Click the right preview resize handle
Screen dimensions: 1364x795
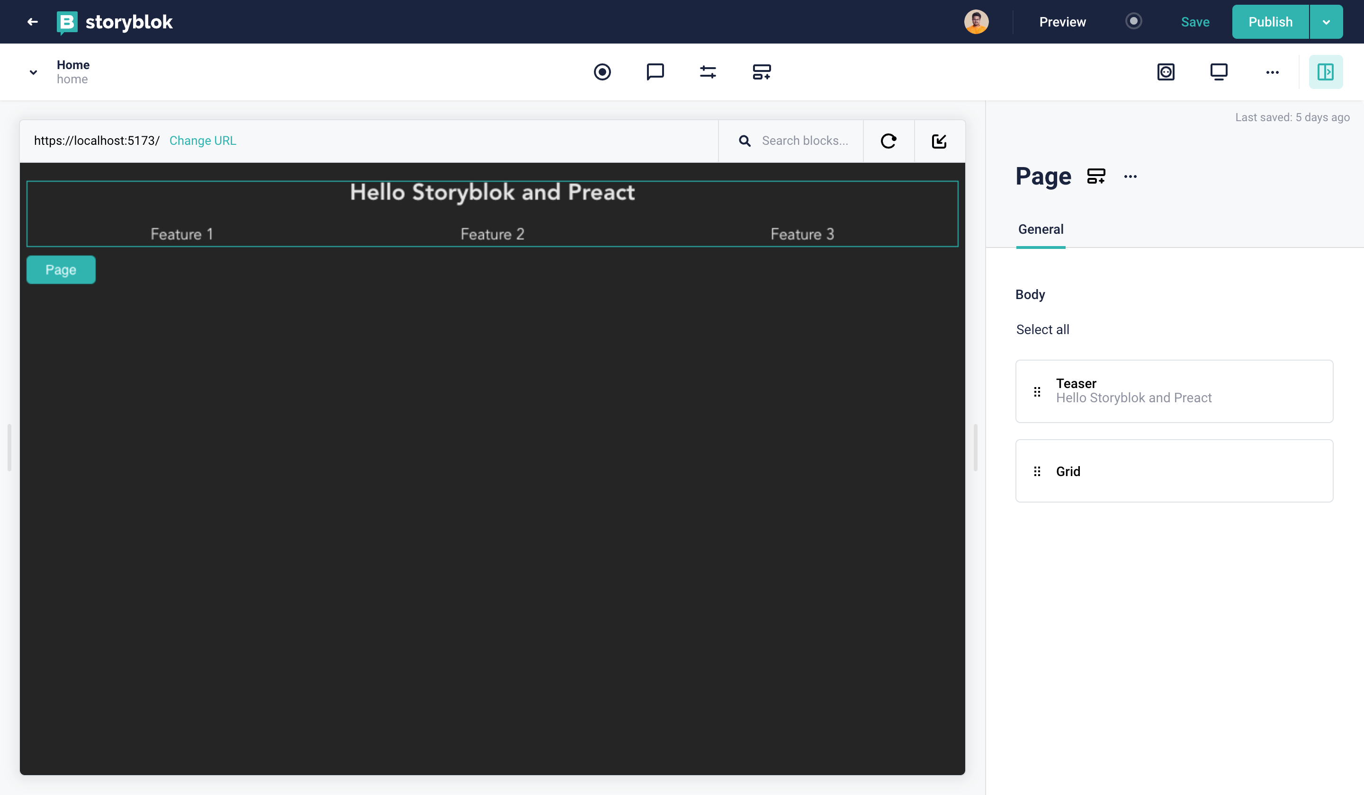click(975, 448)
